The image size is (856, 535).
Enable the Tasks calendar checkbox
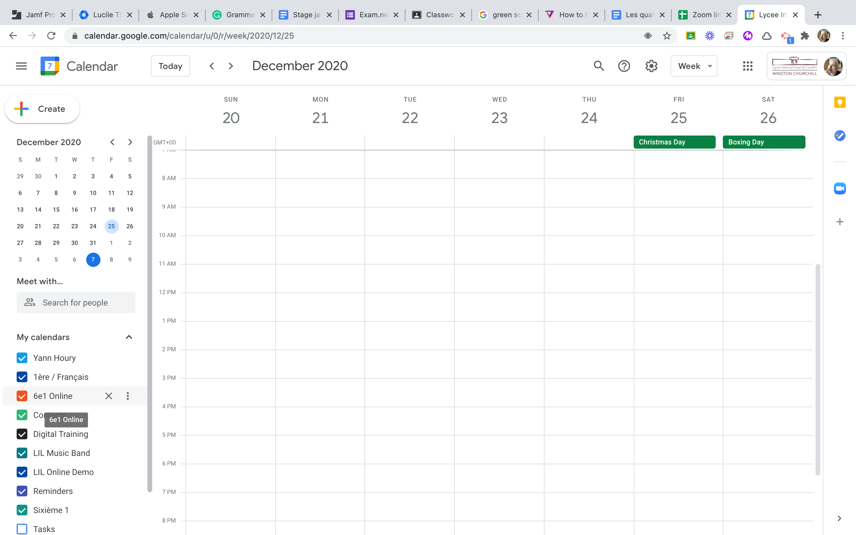point(22,529)
